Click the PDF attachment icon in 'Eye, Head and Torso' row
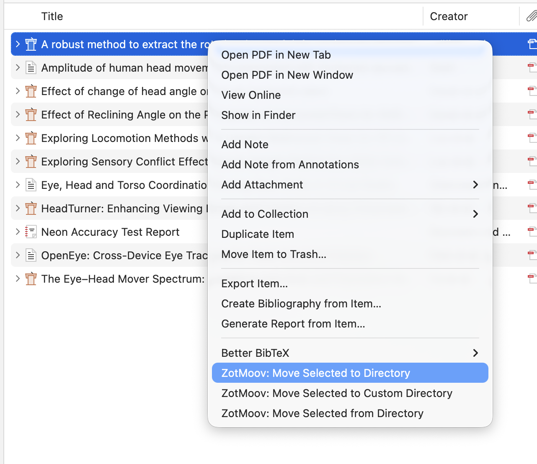 (x=532, y=185)
